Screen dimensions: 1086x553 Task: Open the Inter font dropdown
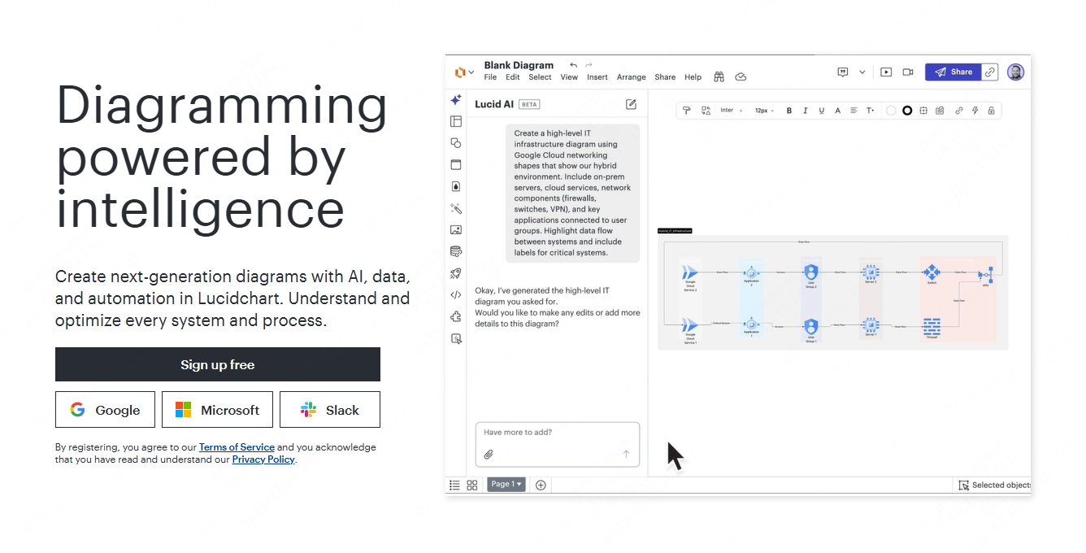[x=732, y=111]
